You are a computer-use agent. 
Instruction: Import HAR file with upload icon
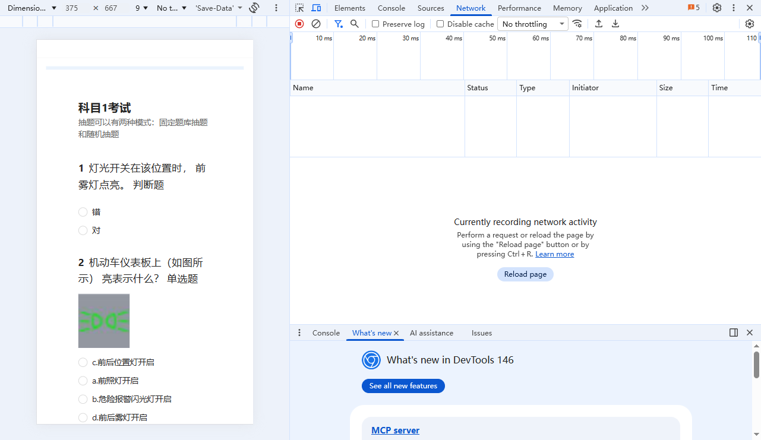coord(599,24)
